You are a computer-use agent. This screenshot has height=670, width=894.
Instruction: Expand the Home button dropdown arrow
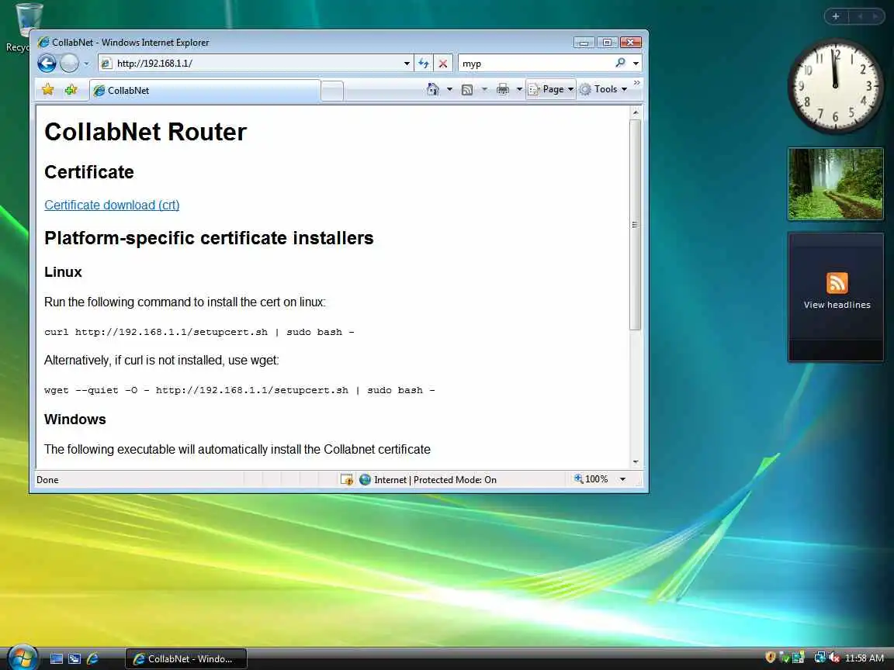(449, 89)
